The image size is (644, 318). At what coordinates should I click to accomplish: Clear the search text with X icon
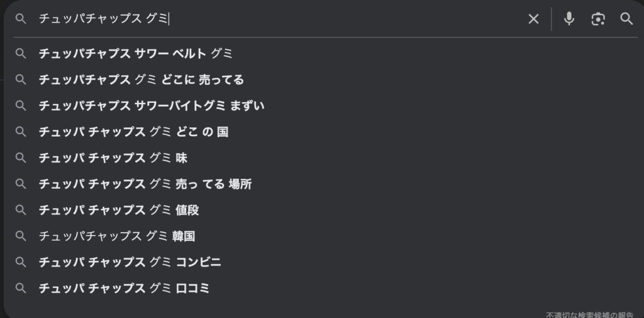[533, 19]
